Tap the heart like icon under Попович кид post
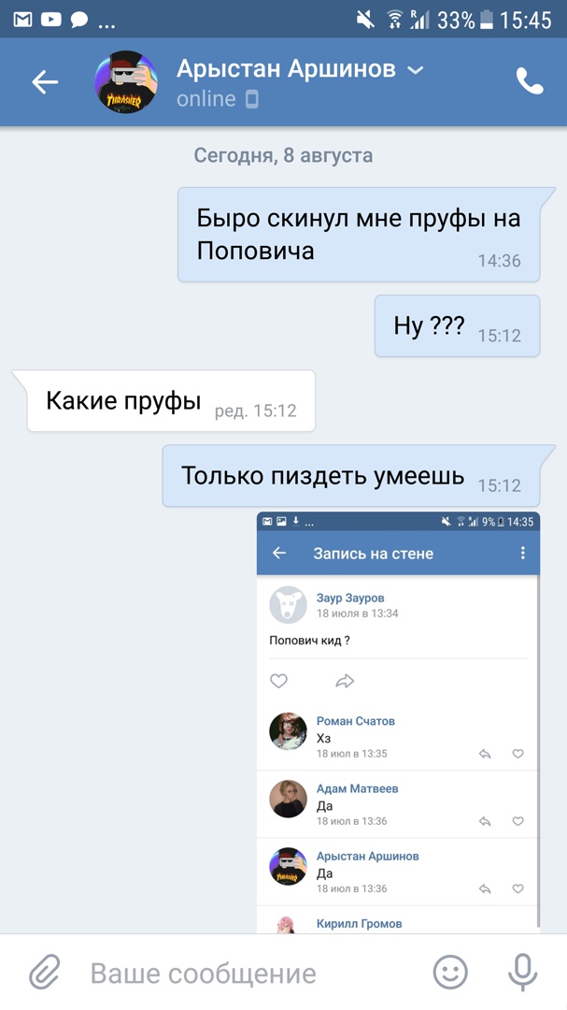 point(278,681)
